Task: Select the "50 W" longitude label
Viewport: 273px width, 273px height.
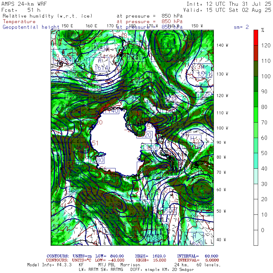Action: click(x=221, y=211)
